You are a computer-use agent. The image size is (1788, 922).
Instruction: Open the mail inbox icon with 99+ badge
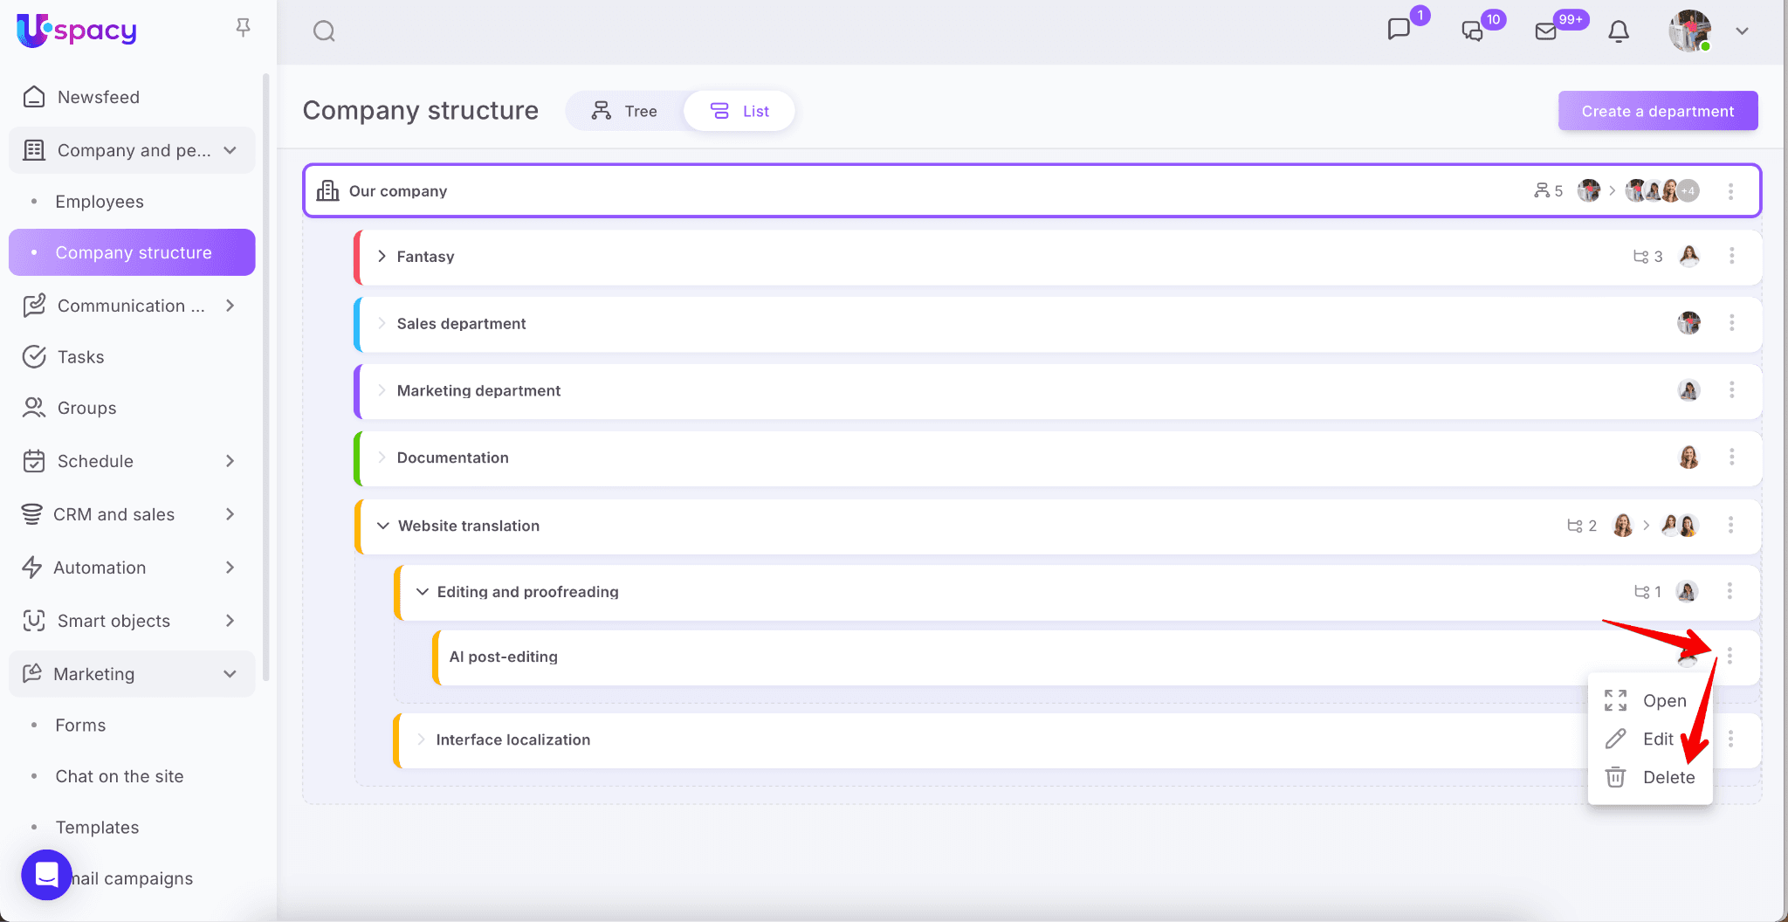click(x=1546, y=31)
